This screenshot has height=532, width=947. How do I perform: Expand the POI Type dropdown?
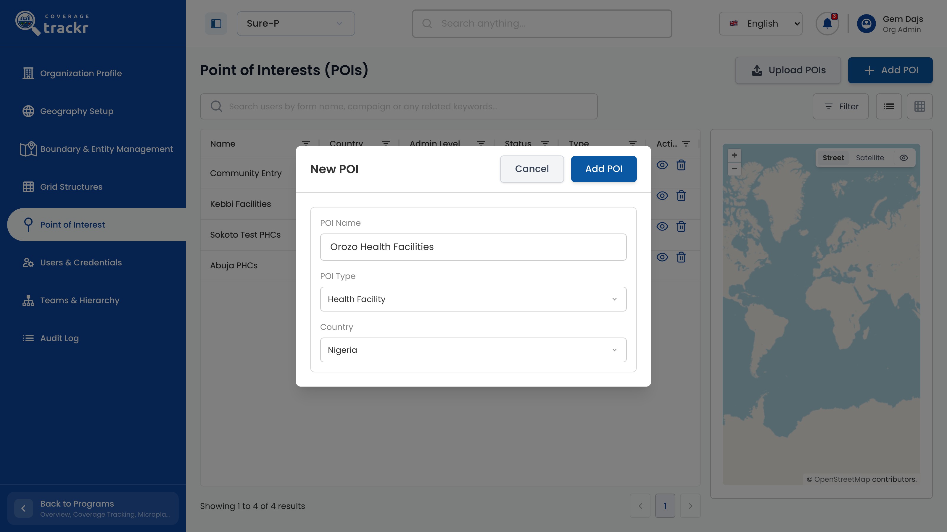coord(473,299)
